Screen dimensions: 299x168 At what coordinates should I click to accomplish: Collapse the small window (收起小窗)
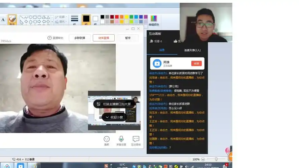[x=114, y=117]
